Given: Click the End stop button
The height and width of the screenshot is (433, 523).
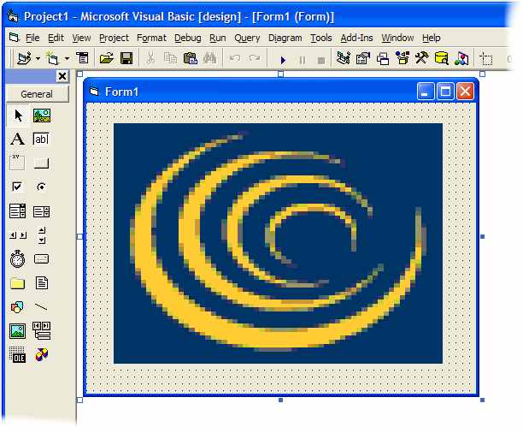Looking at the screenshot, I should 321,61.
